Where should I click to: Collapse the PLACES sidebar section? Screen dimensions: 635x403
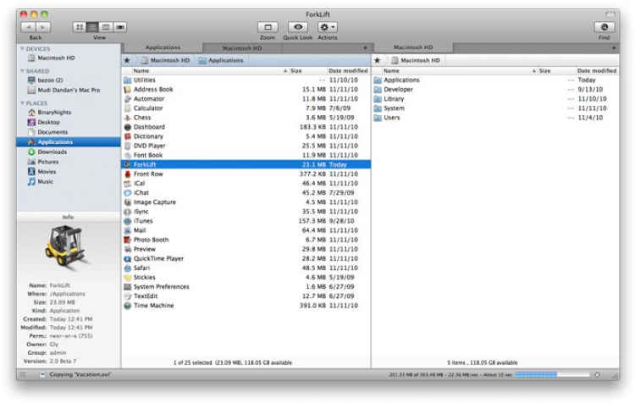click(x=22, y=103)
